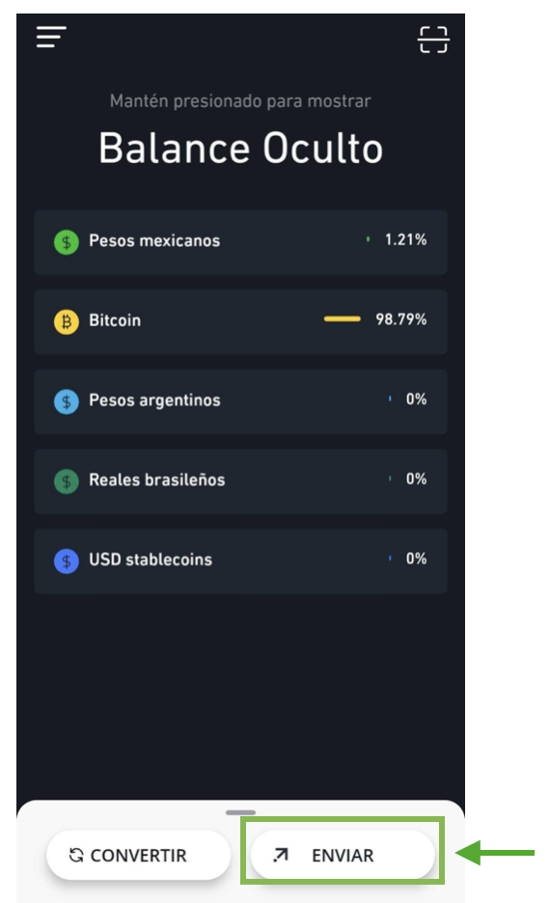Open the hamburger menu icon

pyautogui.click(x=51, y=38)
